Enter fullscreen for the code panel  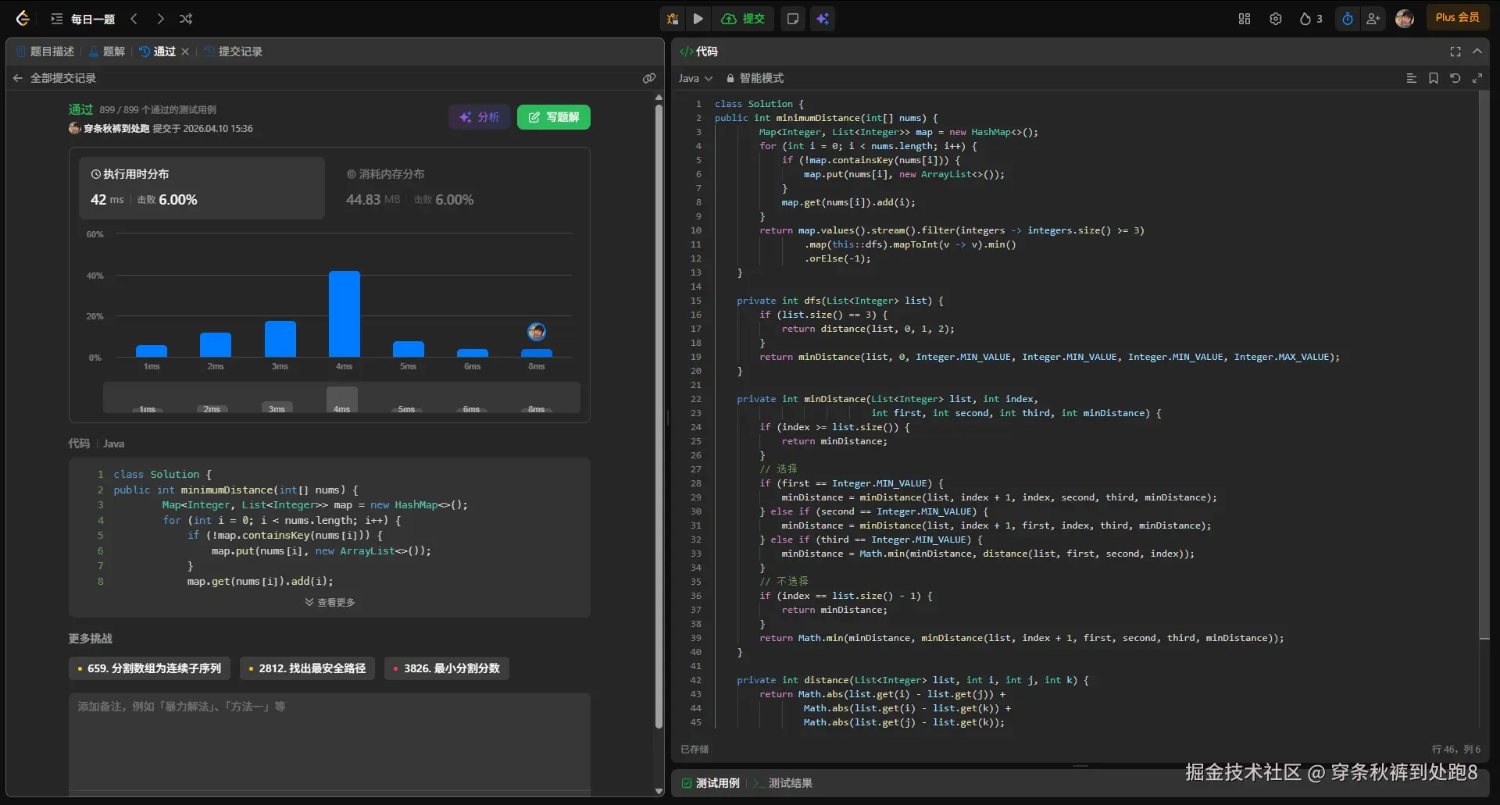[1455, 52]
